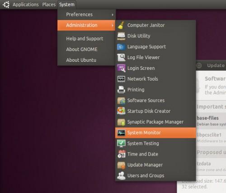Click the Disk Utility drive icon

tap(121, 36)
